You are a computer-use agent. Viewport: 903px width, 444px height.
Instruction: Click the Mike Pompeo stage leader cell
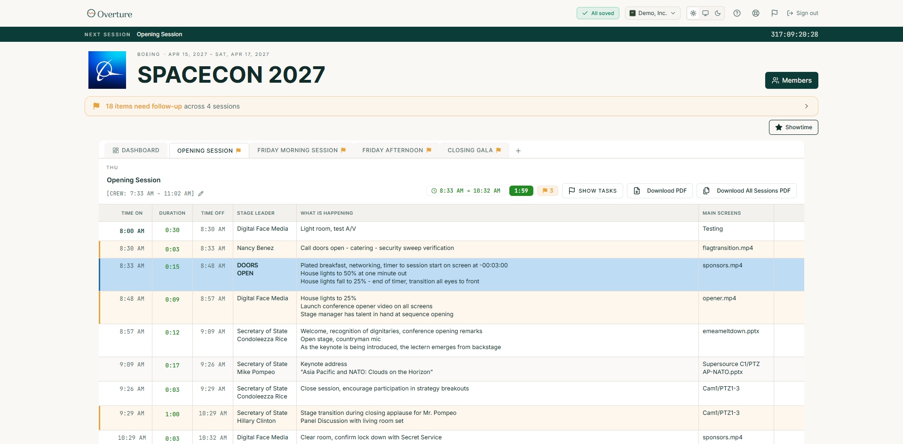coord(264,369)
